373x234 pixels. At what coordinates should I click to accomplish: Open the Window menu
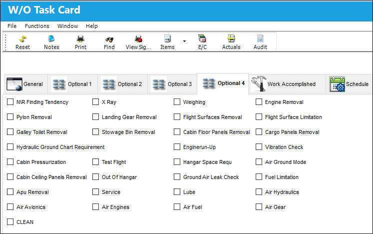pyautogui.click(x=67, y=26)
